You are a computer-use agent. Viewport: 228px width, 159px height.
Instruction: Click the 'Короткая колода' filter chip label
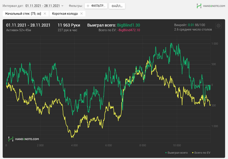65,14
